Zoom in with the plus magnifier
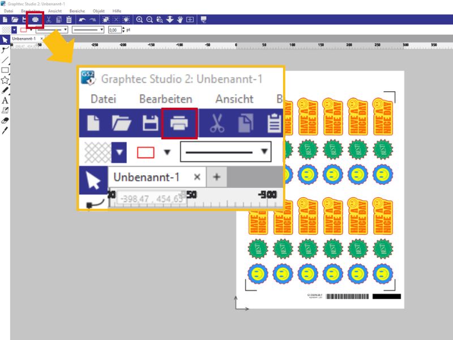 [x=139, y=20]
